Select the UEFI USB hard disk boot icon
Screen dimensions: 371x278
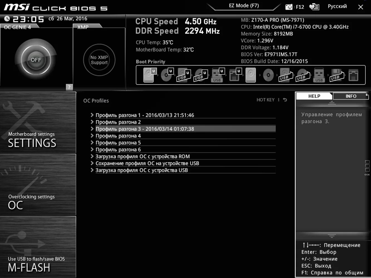click(x=184, y=75)
